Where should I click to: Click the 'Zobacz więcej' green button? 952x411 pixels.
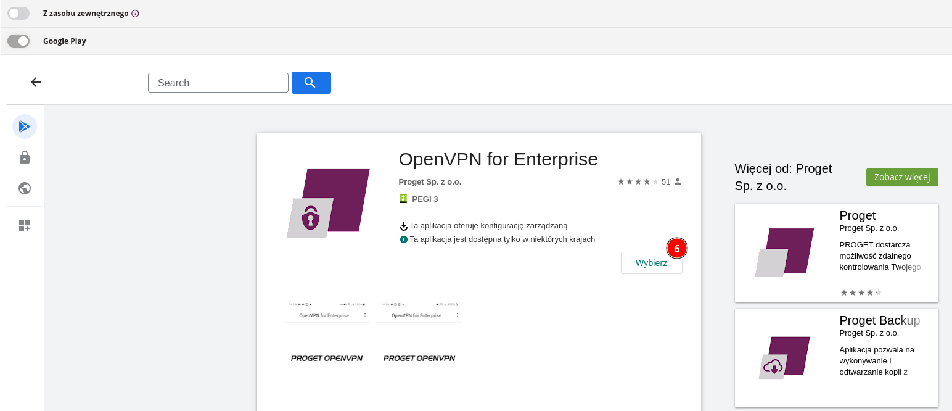[902, 177]
